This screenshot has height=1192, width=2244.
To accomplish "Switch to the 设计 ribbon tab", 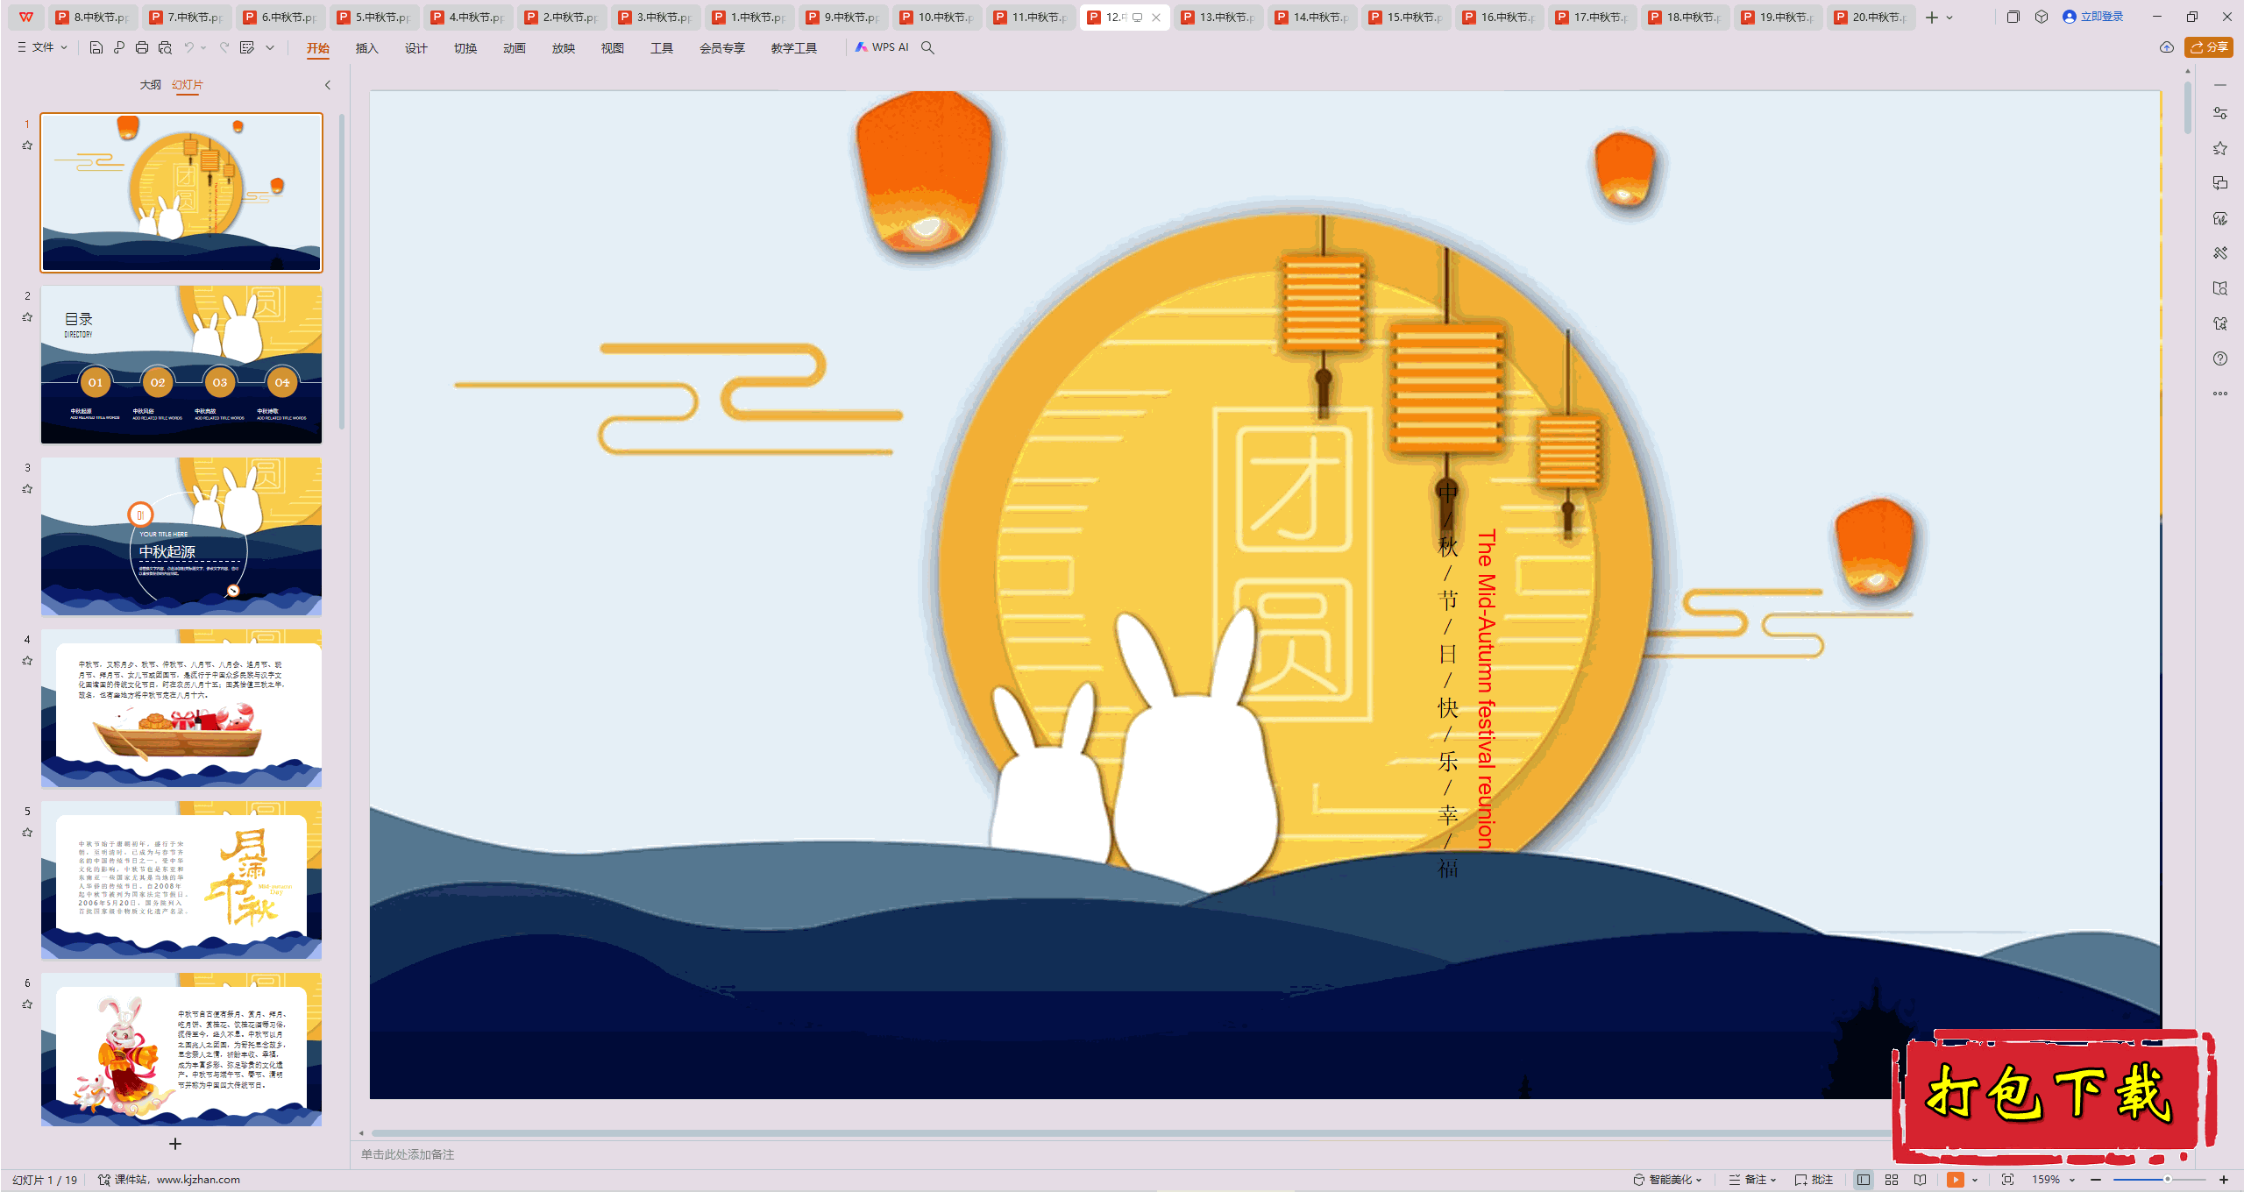I will point(415,48).
